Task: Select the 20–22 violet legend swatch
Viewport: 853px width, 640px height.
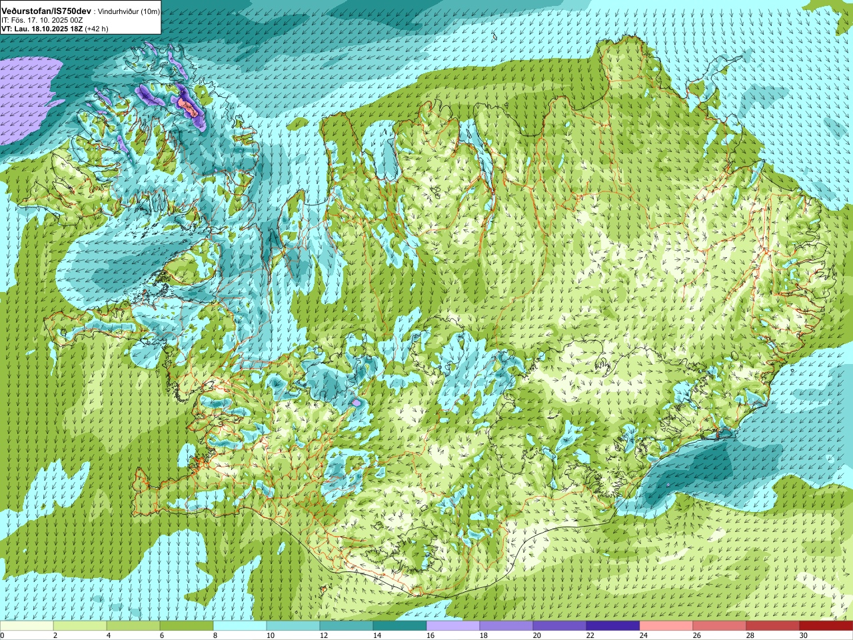Action: click(560, 626)
